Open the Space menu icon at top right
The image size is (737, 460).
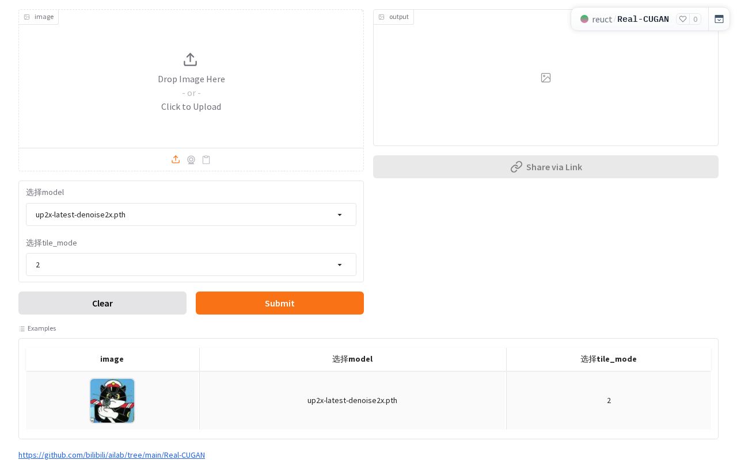coord(719,19)
